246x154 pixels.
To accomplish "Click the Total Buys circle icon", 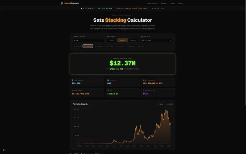I will point(108,80).
